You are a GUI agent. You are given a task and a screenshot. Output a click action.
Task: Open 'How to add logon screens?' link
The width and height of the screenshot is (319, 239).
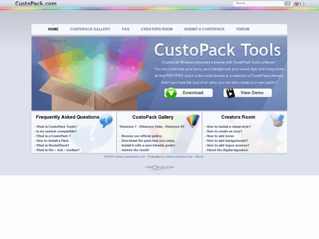click(x=228, y=145)
